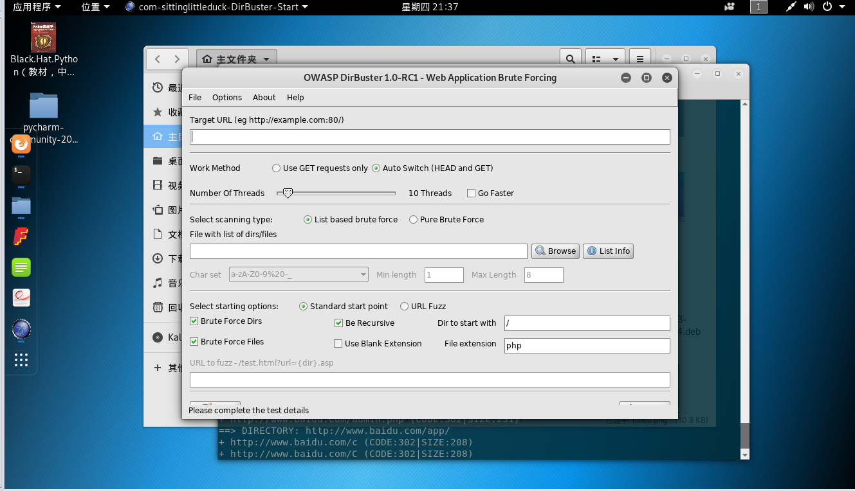Viewport: 855px width, 491px height.
Task: Open the Black.Hat.Python desktop file
Action: click(x=44, y=49)
